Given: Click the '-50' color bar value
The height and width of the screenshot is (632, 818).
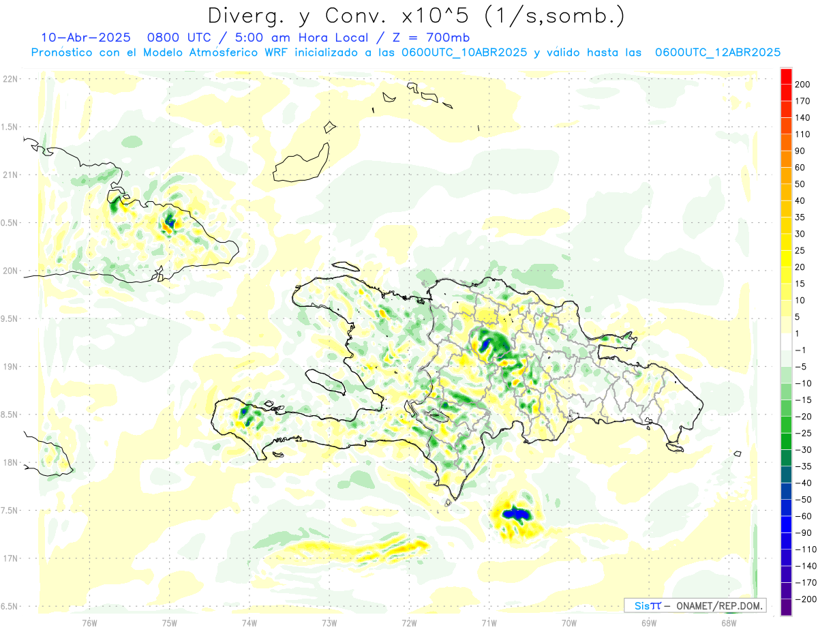Looking at the screenshot, I should click(803, 500).
